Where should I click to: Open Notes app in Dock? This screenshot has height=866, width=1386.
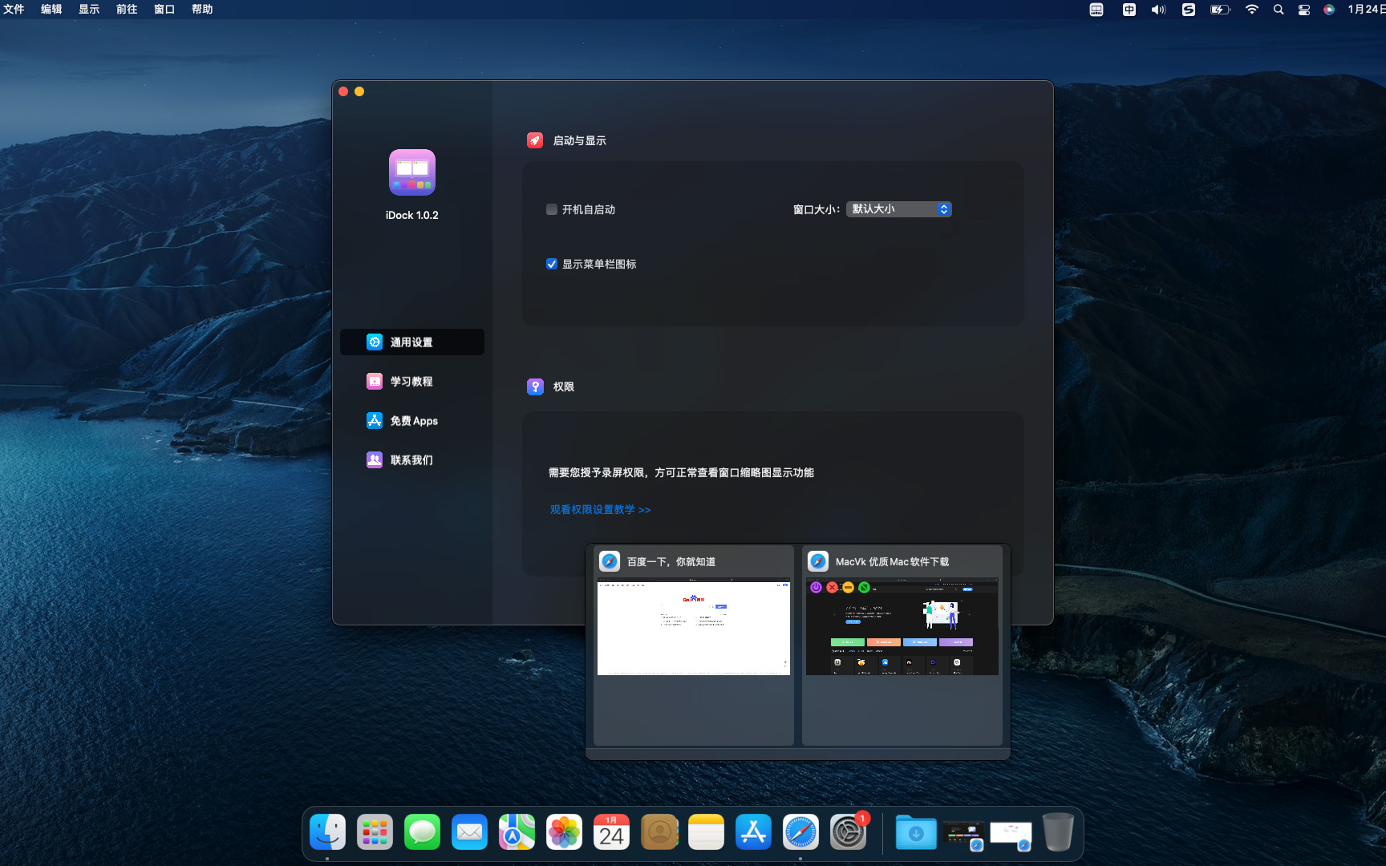pos(706,832)
